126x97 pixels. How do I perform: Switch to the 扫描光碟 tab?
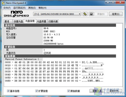(x=53, y=21)
